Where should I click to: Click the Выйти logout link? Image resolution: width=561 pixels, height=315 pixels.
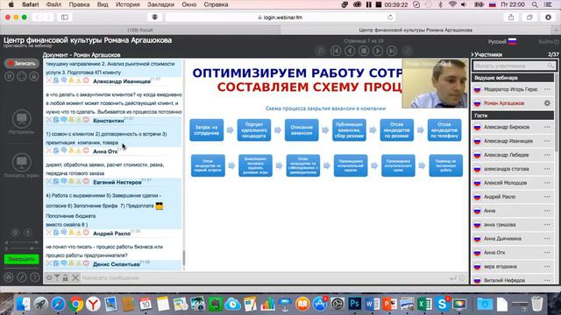pos(549,42)
